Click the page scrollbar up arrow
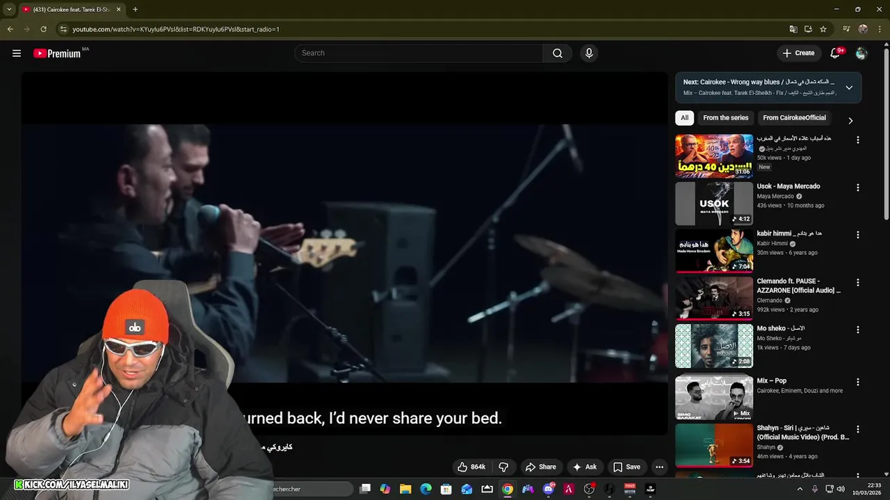The width and height of the screenshot is (890, 500). point(886,44)
